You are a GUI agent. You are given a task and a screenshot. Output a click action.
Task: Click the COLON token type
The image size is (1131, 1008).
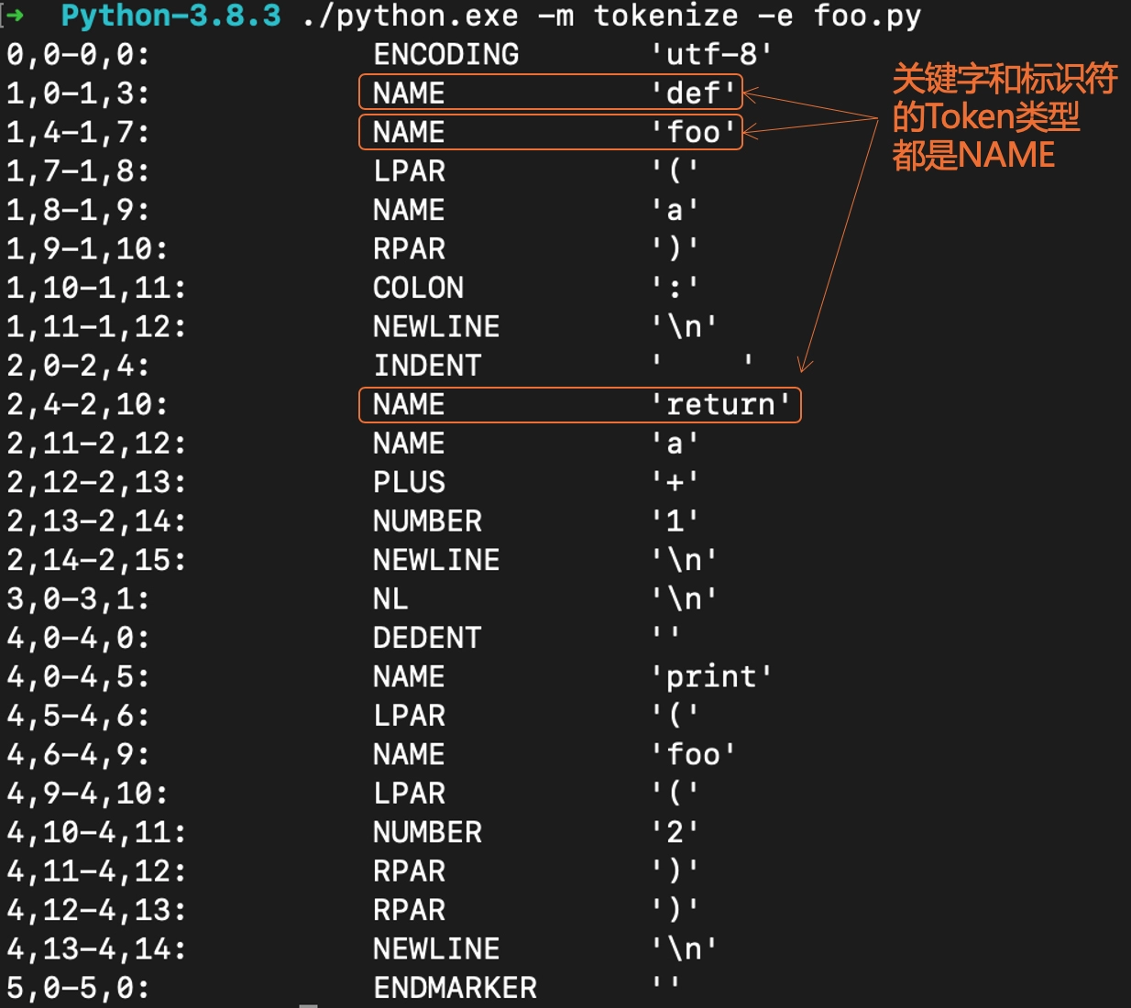pyautogui.click(x=418, y=288)
